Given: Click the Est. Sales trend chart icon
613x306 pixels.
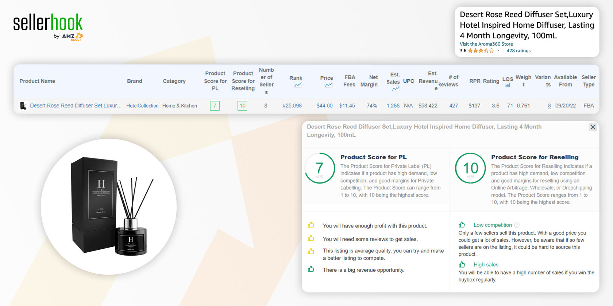Looking at the screenshot, I should coord(396,89).
